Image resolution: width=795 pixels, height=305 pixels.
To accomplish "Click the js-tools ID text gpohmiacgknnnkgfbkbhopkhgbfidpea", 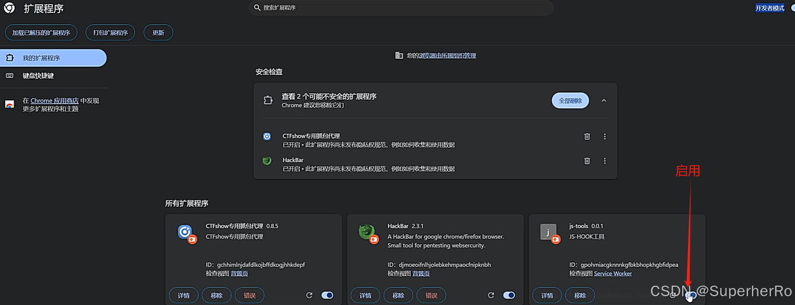I will [629, 265].
